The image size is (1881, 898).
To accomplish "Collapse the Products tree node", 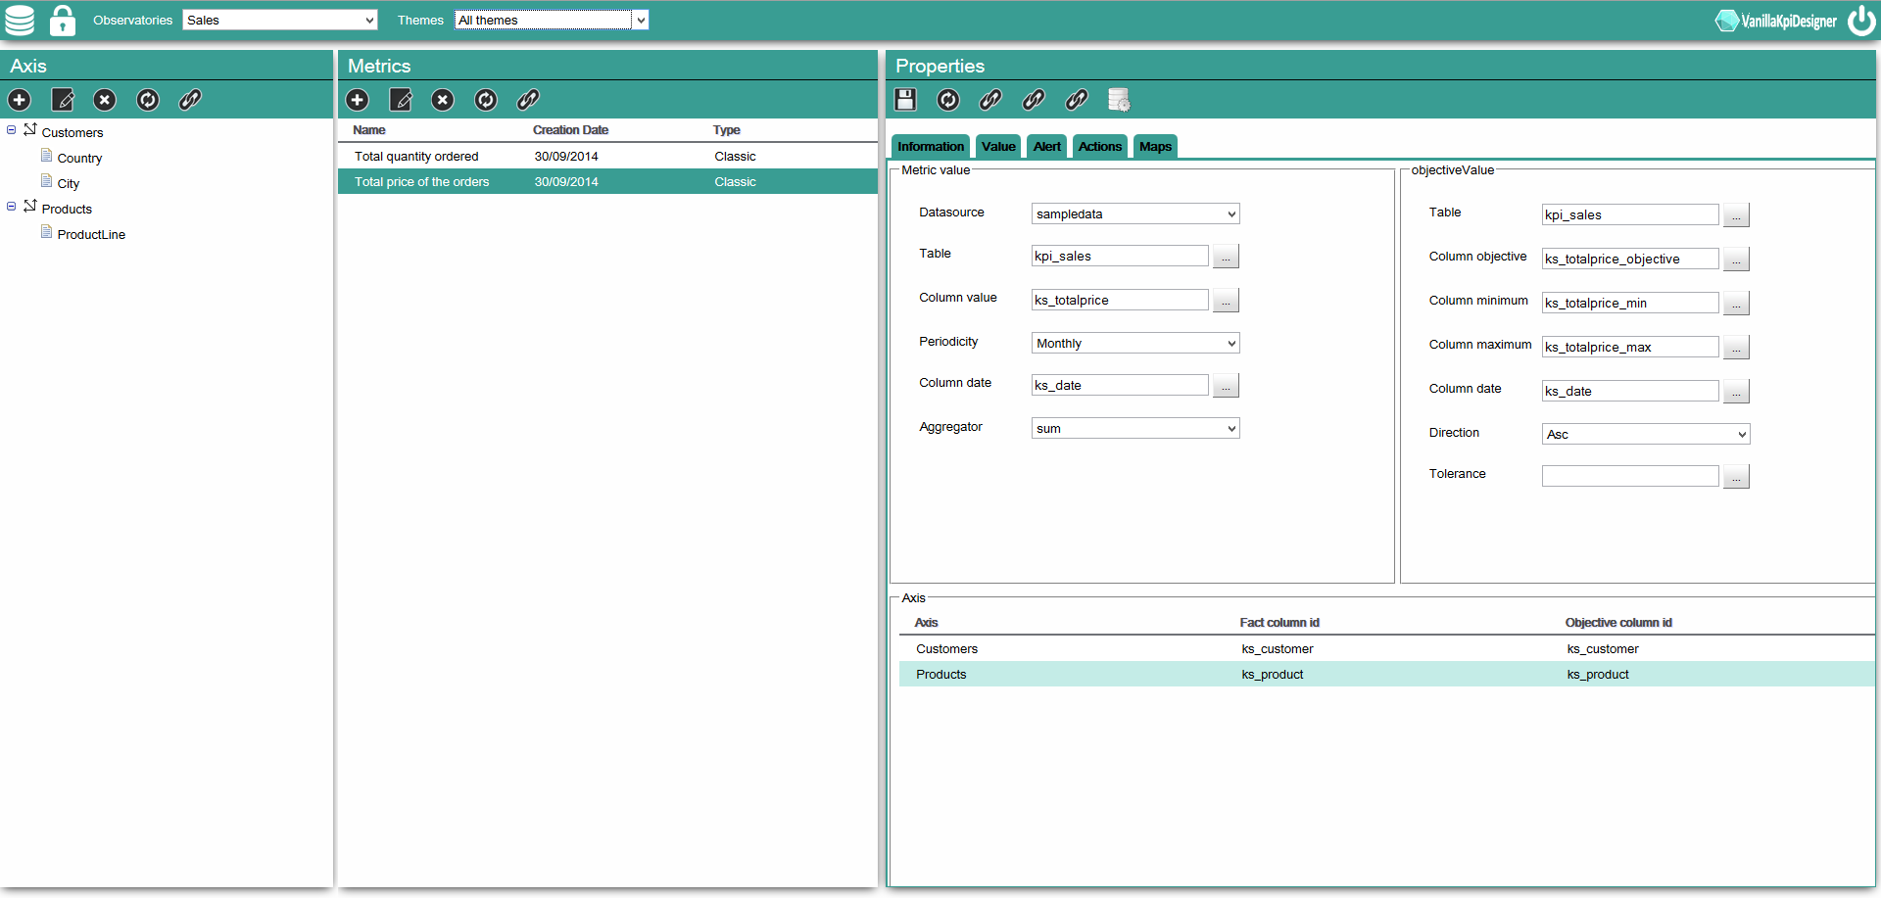I will point(12,207).
